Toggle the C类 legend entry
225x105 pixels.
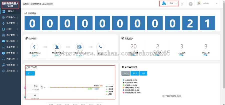pos(130,85)
